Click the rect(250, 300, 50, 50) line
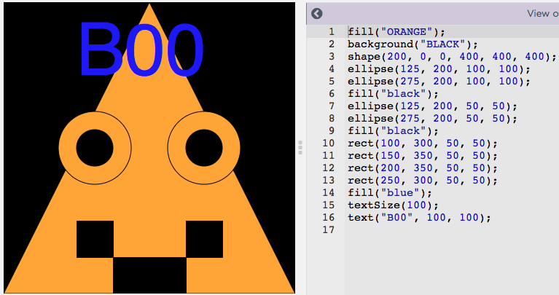 click(423, 181)
